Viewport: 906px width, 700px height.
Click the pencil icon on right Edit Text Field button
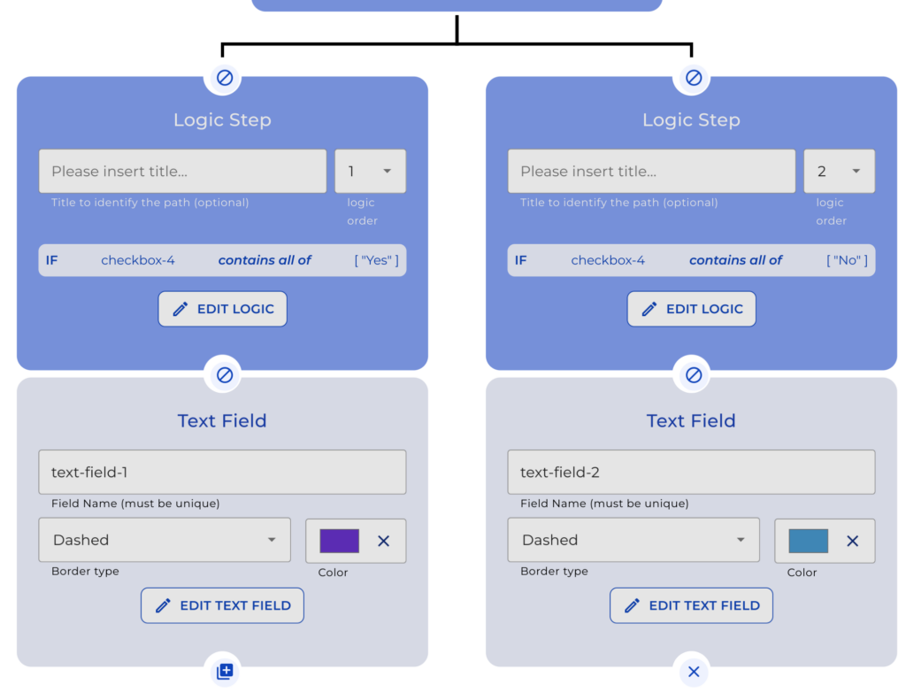(x=631, y=605)
